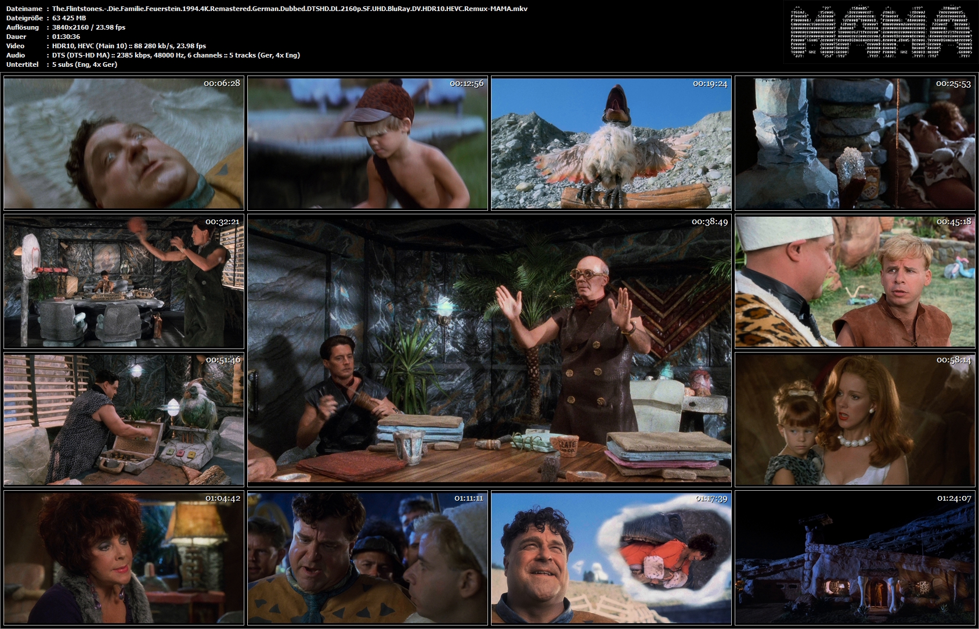Viewport: 979px width, 629px height.
Task: Click the large 00:38:49 center frame
Action: click(x=489, y=351)
